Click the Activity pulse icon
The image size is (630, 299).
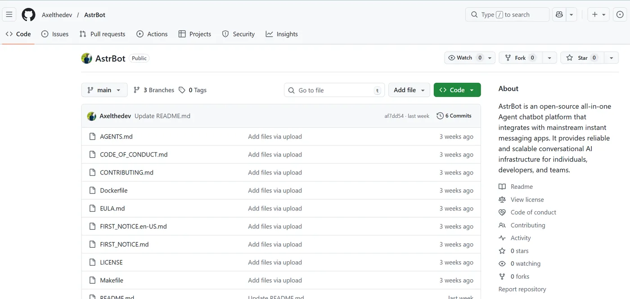coord(502,238)
